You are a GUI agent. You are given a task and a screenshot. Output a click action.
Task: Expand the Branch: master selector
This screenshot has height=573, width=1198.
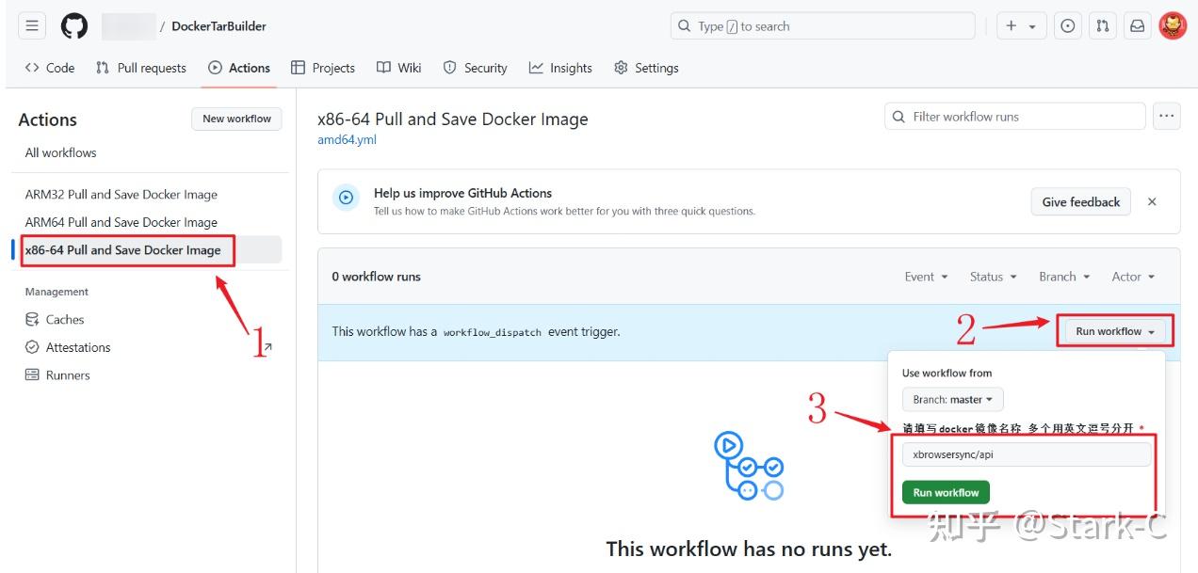click(x=951, y=399)
